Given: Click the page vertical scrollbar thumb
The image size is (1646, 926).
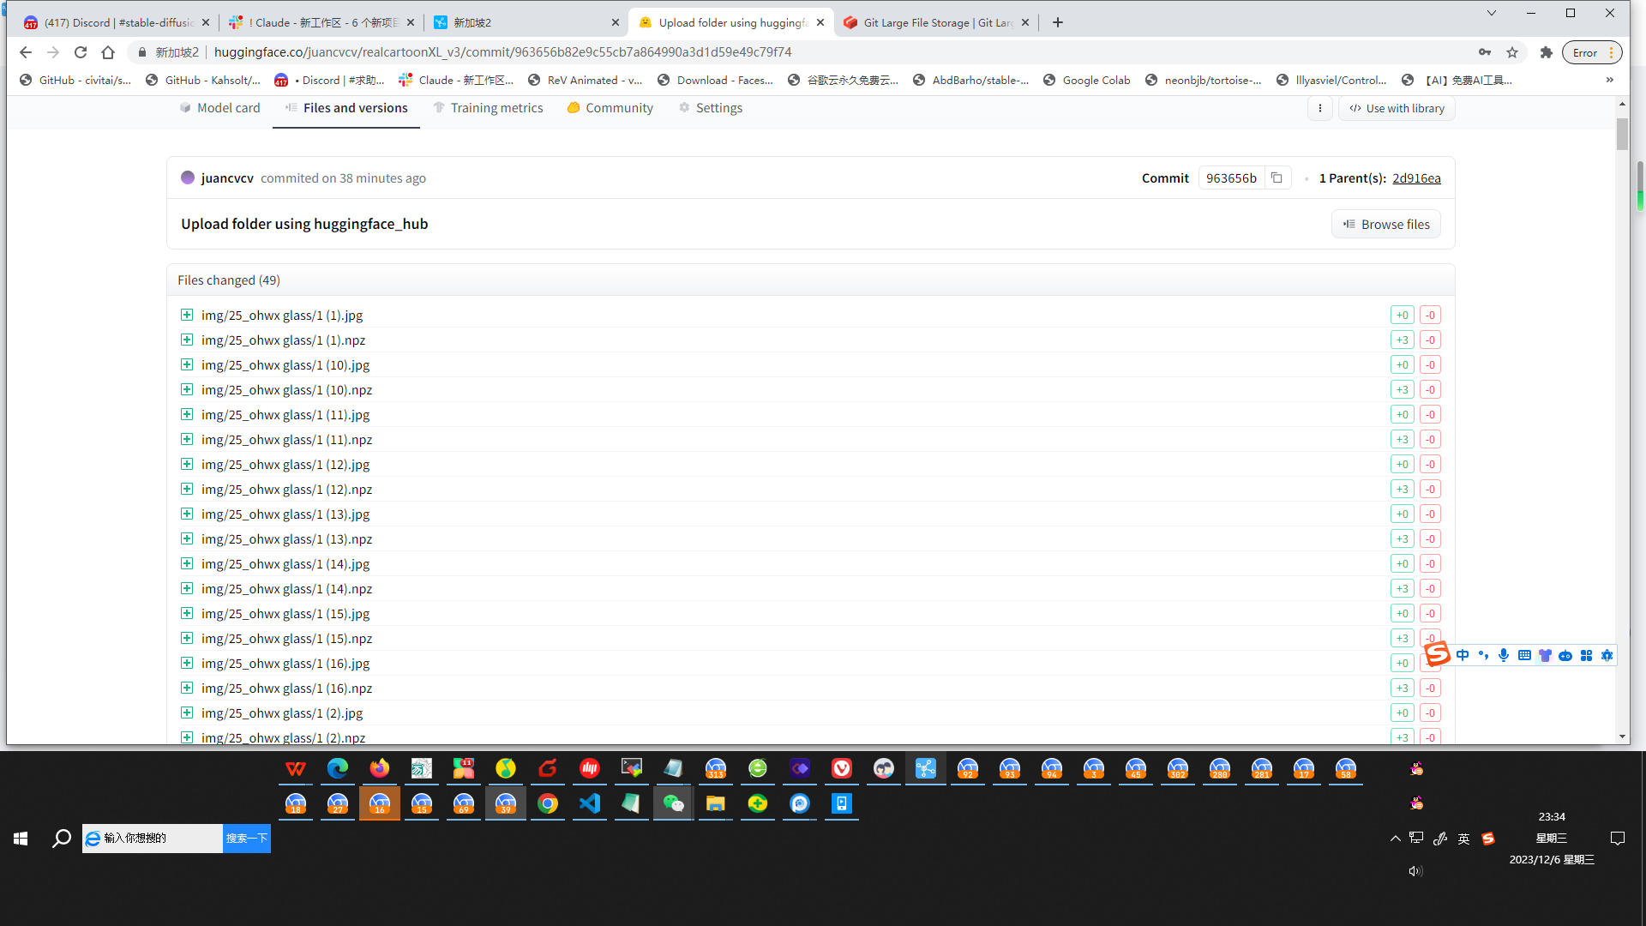Looking at the screenshot, I should 1622,133.
